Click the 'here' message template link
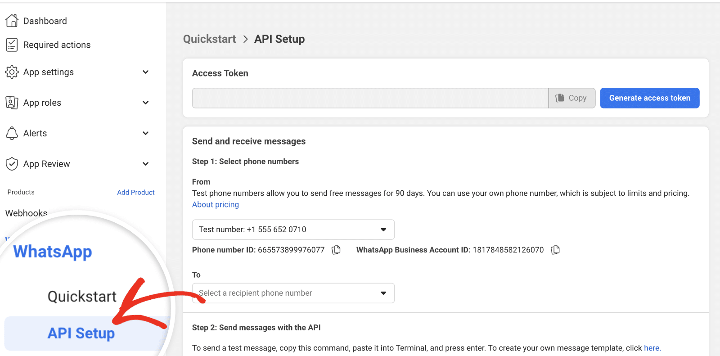 coord(652,348)
